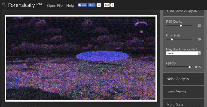
Task: Collapse the Error Level Analysis panel header
Action: [183, 13]
